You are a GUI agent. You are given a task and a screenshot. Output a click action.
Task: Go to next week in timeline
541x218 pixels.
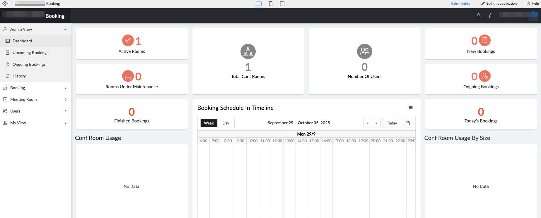[376, 123]
